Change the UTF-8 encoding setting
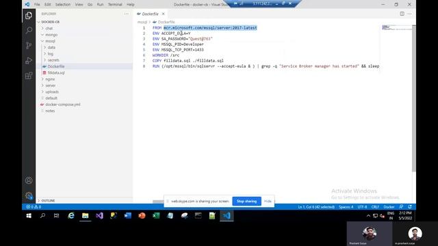The image size is (438, 246). [362, 206]
